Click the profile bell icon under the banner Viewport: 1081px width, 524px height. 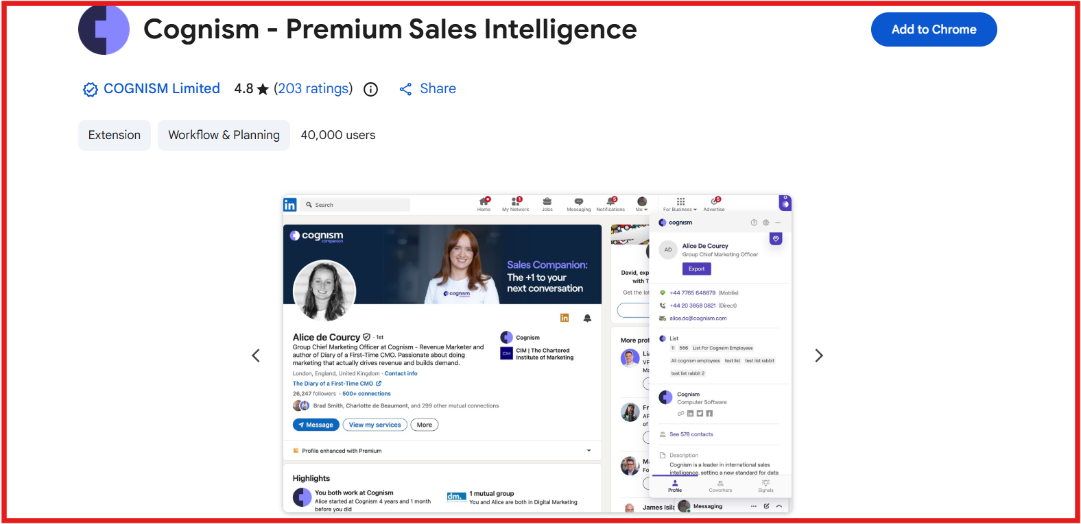click(x=587, y=319)
